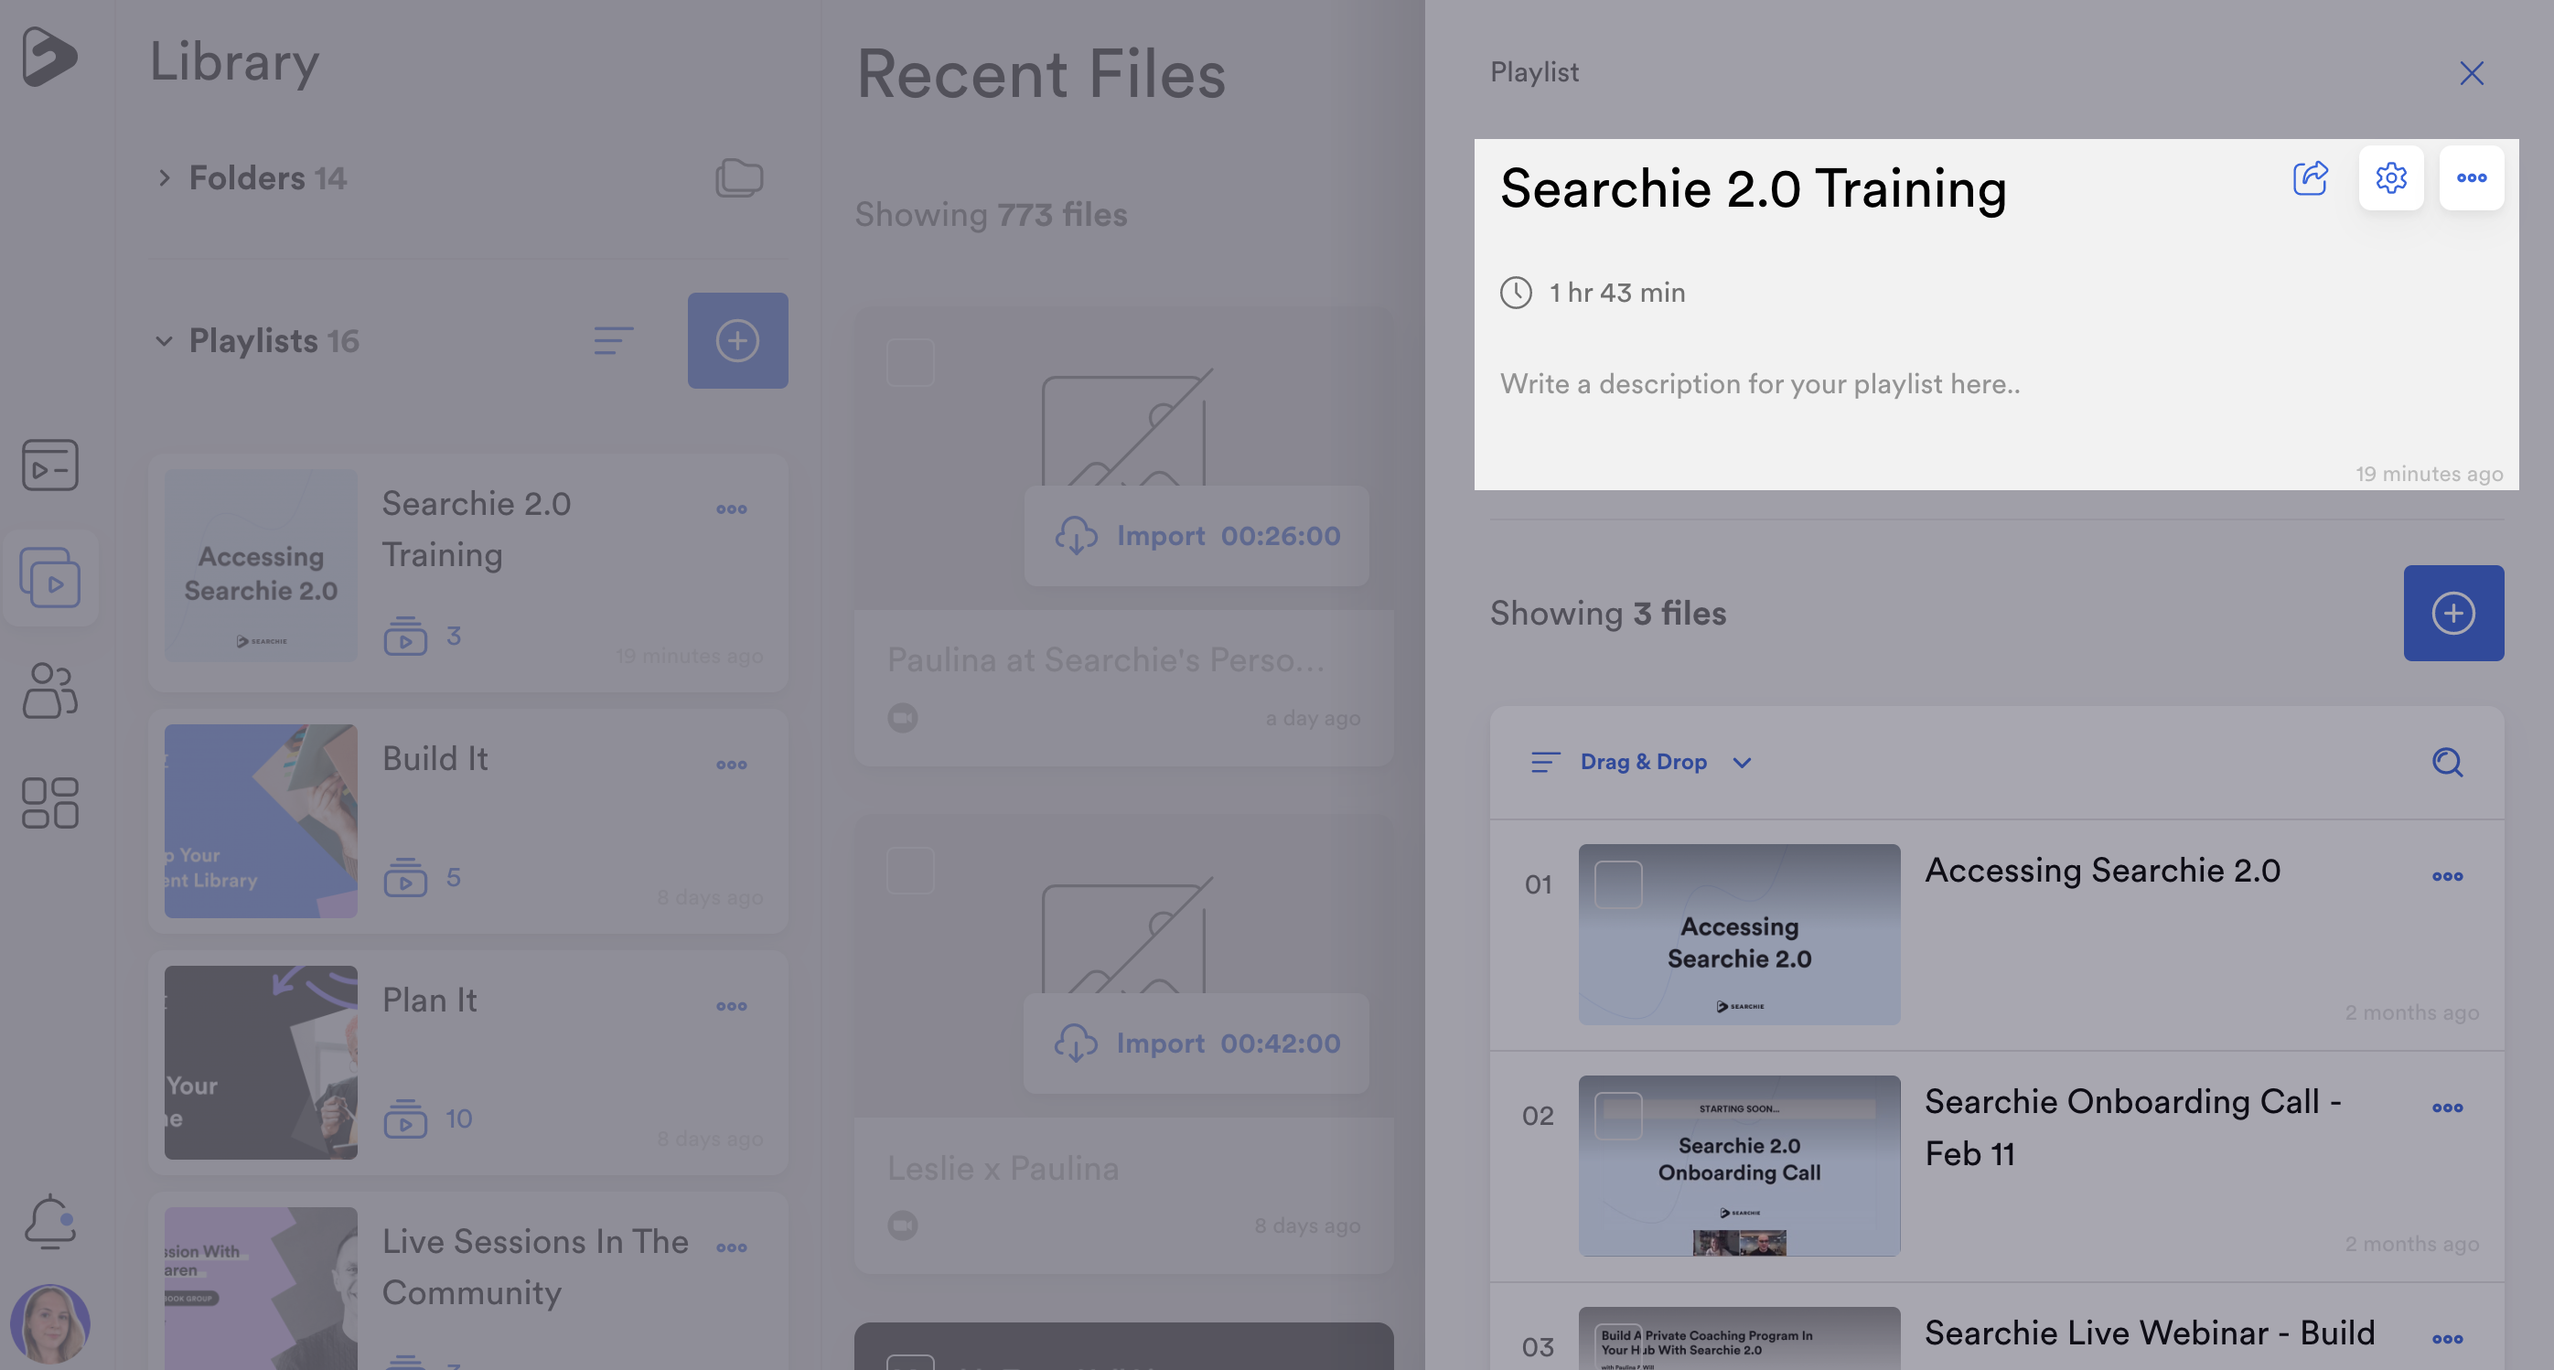Open options for Plan It playlist
Viewport: 2554px width, 1370px height.
(x=732, y=1007)
